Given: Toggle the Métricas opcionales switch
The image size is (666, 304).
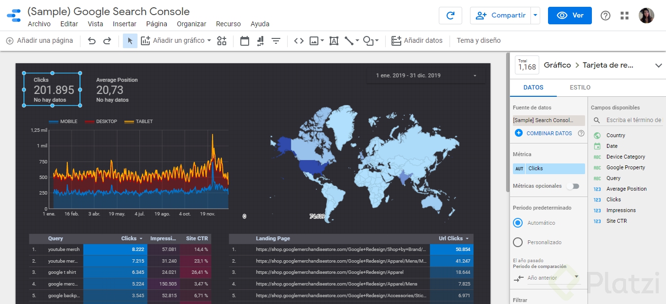Looking at the screenshot, I should (573, 186).
